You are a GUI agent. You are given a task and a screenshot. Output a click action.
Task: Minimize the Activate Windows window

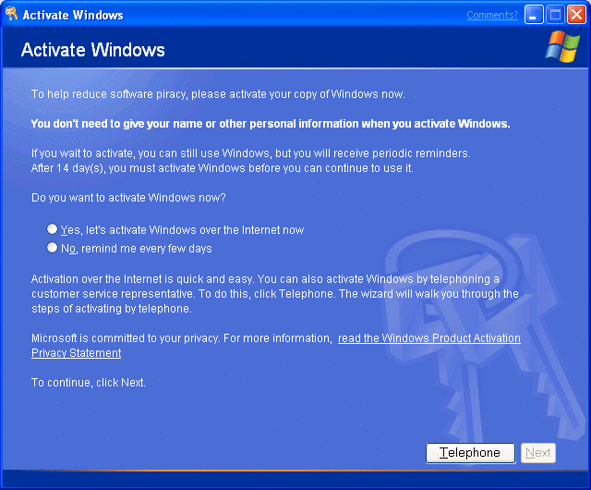click(534, 15)
